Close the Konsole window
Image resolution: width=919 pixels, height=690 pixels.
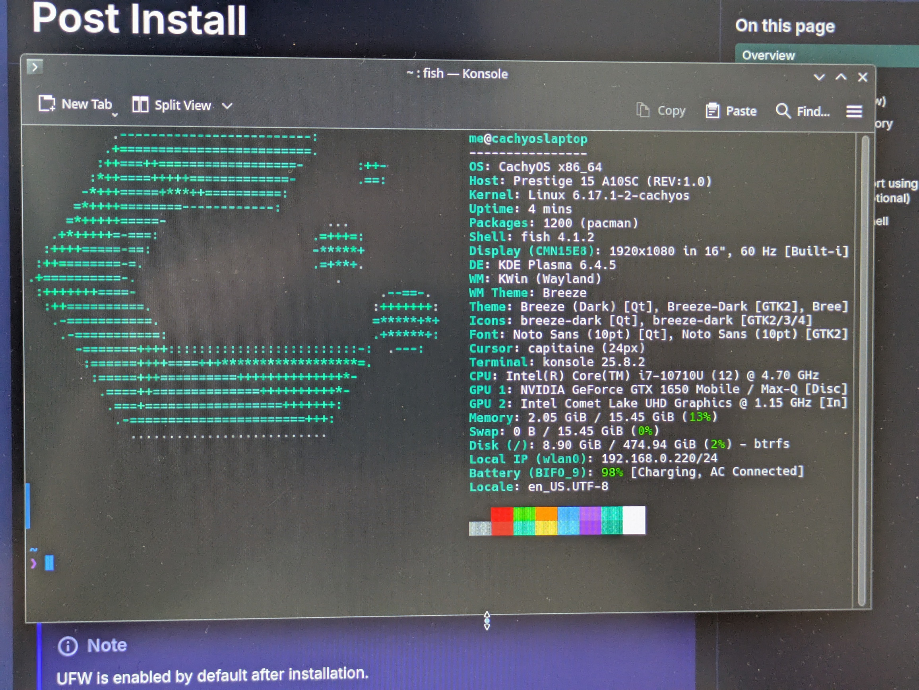click(863, 78)
